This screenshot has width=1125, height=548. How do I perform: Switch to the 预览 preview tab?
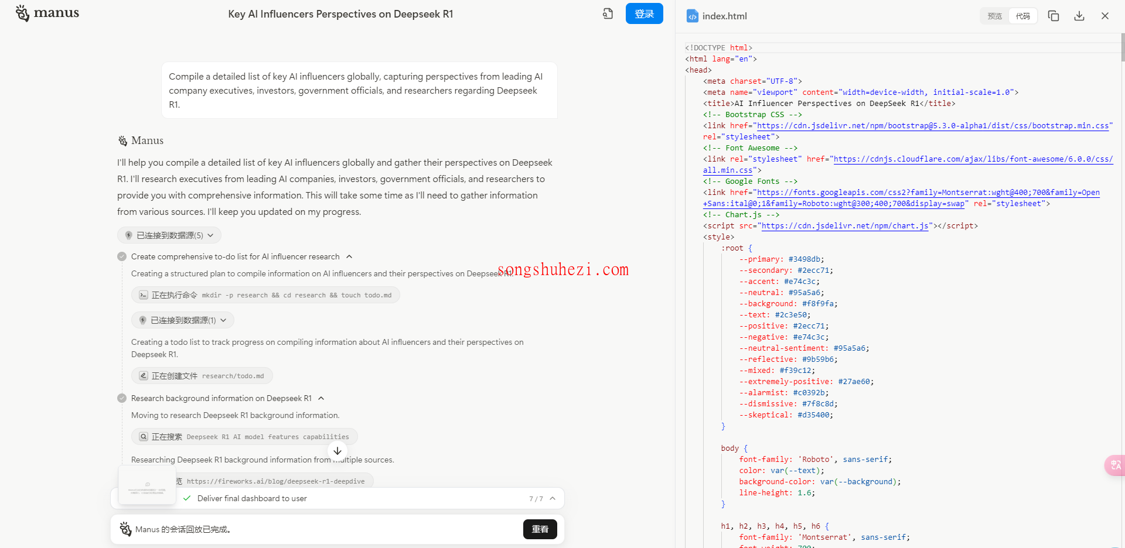994,16
